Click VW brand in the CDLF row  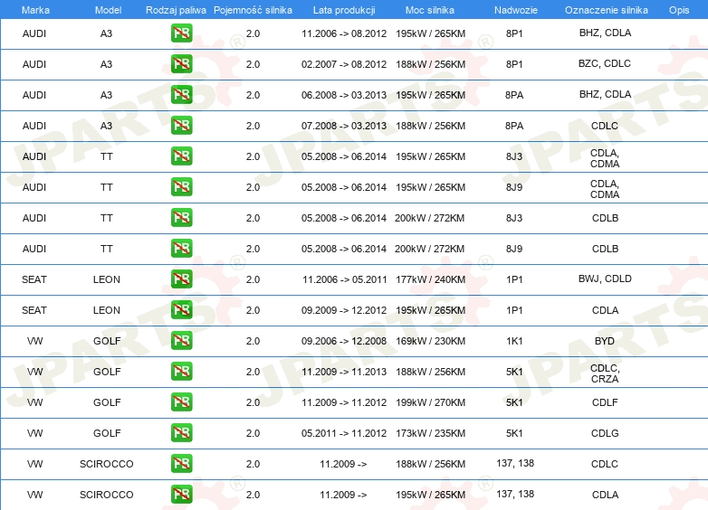pyautogui.click(x=34, y=402)
